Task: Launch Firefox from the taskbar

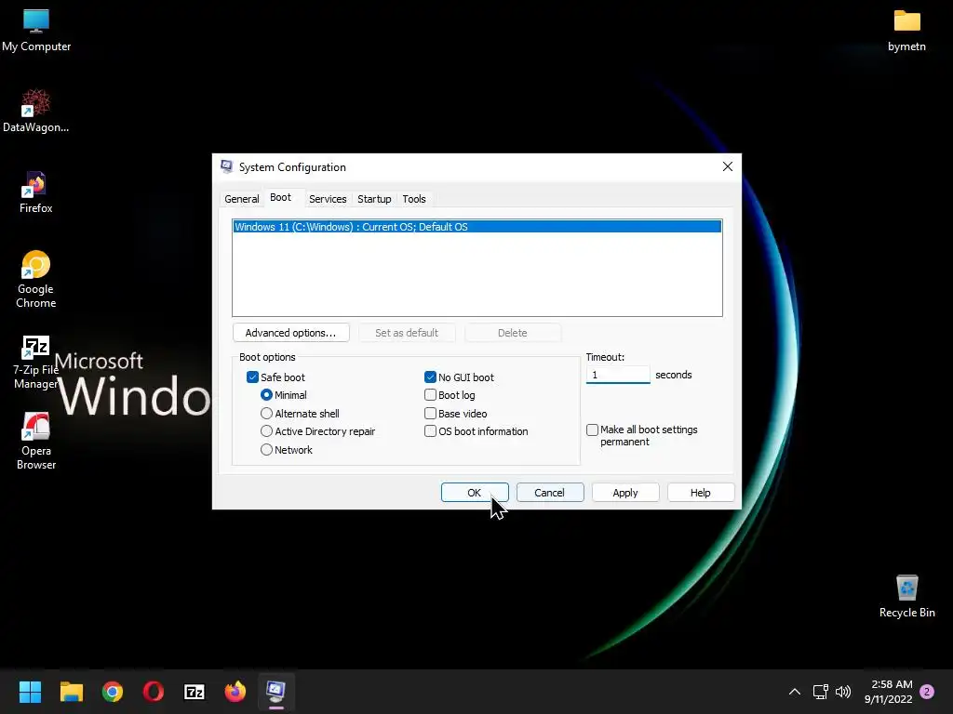Action: point(235,692)
